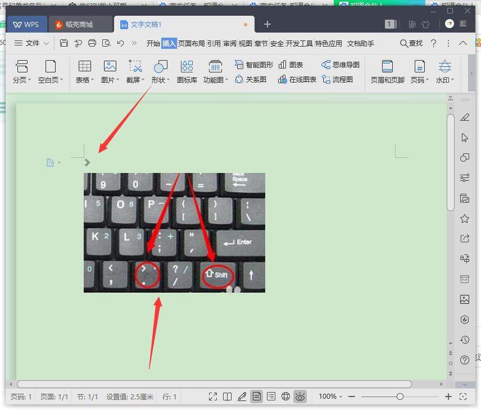Insert a 图表 chart

[x=291, y=65]
